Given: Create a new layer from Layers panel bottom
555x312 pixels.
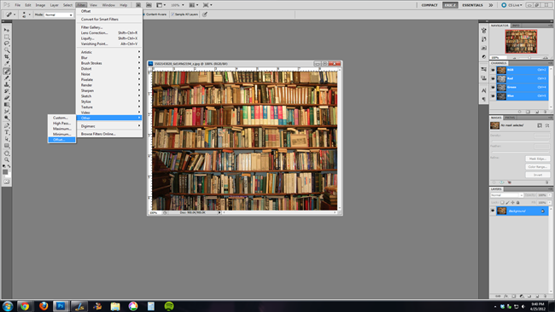Looking at the screenshot, I should (x=537, y=296).
